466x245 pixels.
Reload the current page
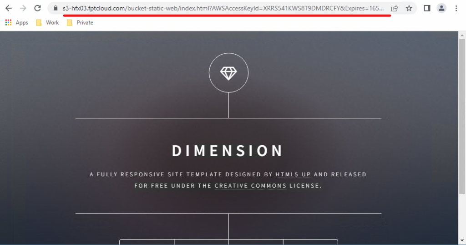(x=38, y=8)
